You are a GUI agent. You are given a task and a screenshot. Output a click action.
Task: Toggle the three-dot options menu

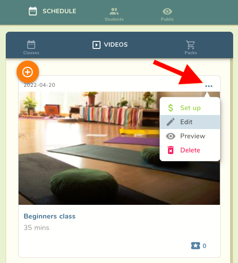(208, 86)
